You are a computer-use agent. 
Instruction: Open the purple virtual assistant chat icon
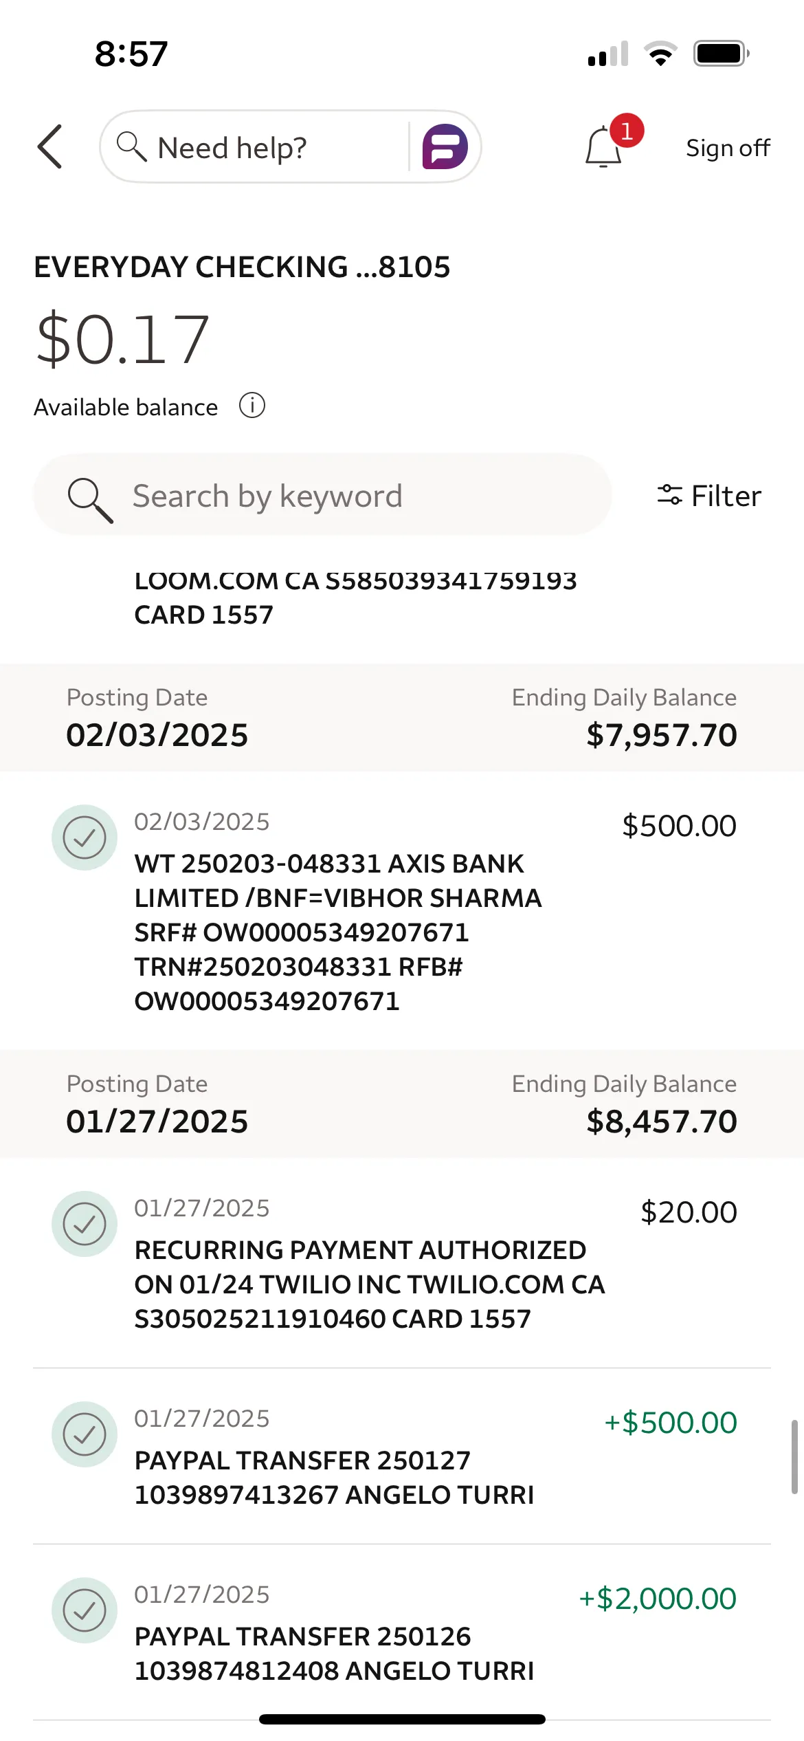[445, 146]
